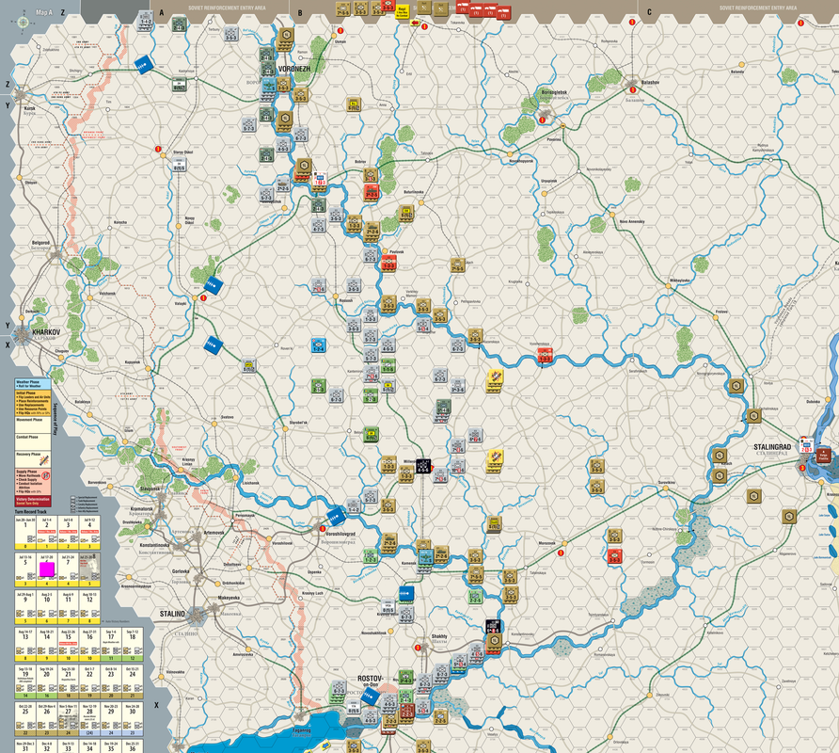Click the Voroshilovgrad town label
The width and height of the screenshot is (839, 753).
340,534
